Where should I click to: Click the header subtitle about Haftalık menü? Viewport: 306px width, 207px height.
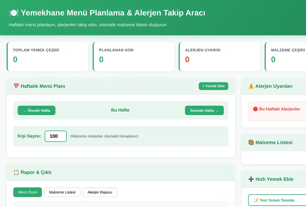88,25
